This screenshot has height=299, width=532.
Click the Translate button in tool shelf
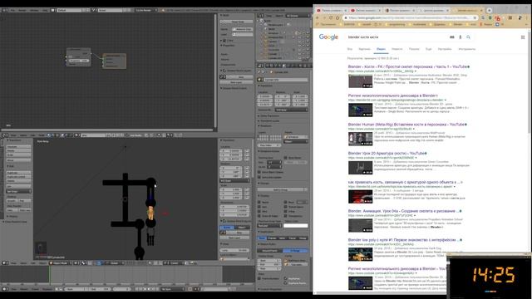pos(18,147)
